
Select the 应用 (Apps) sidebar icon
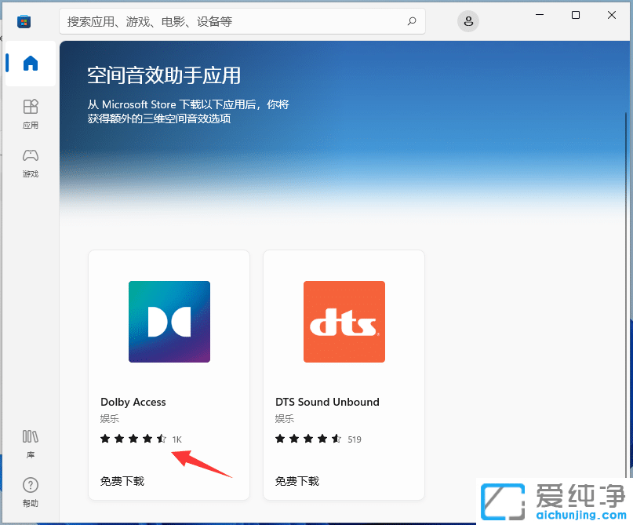[x=30, y=112]
